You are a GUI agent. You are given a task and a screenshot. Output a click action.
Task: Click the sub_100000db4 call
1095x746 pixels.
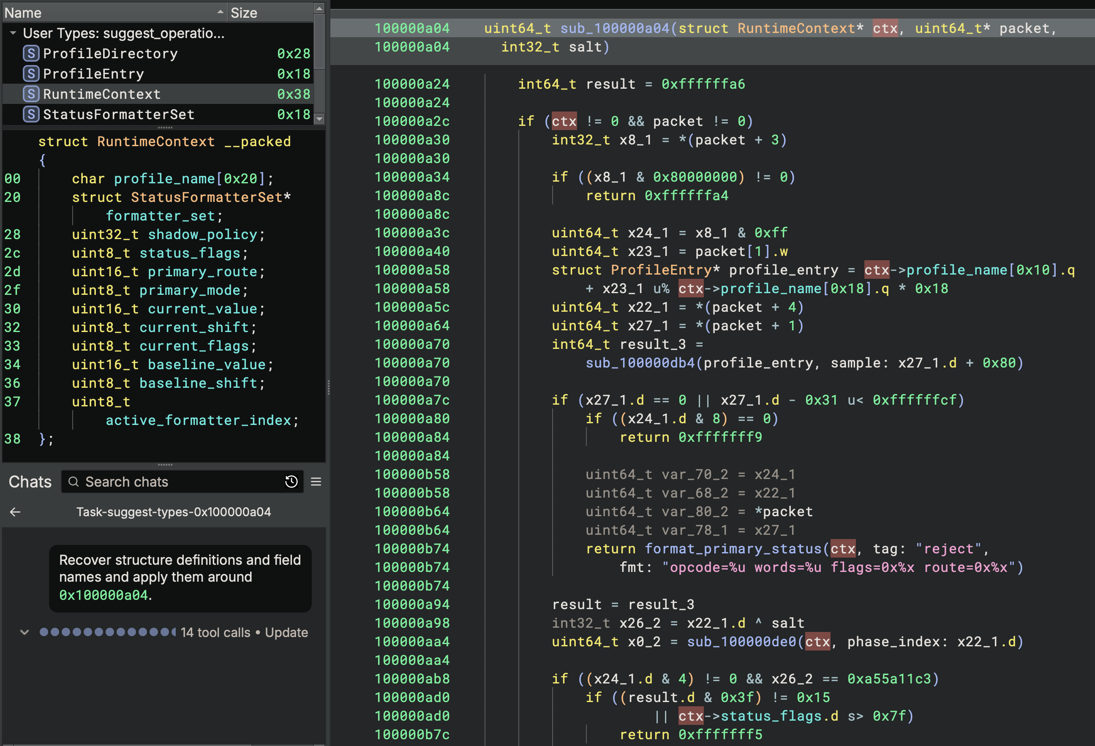[x=640, y=363]
